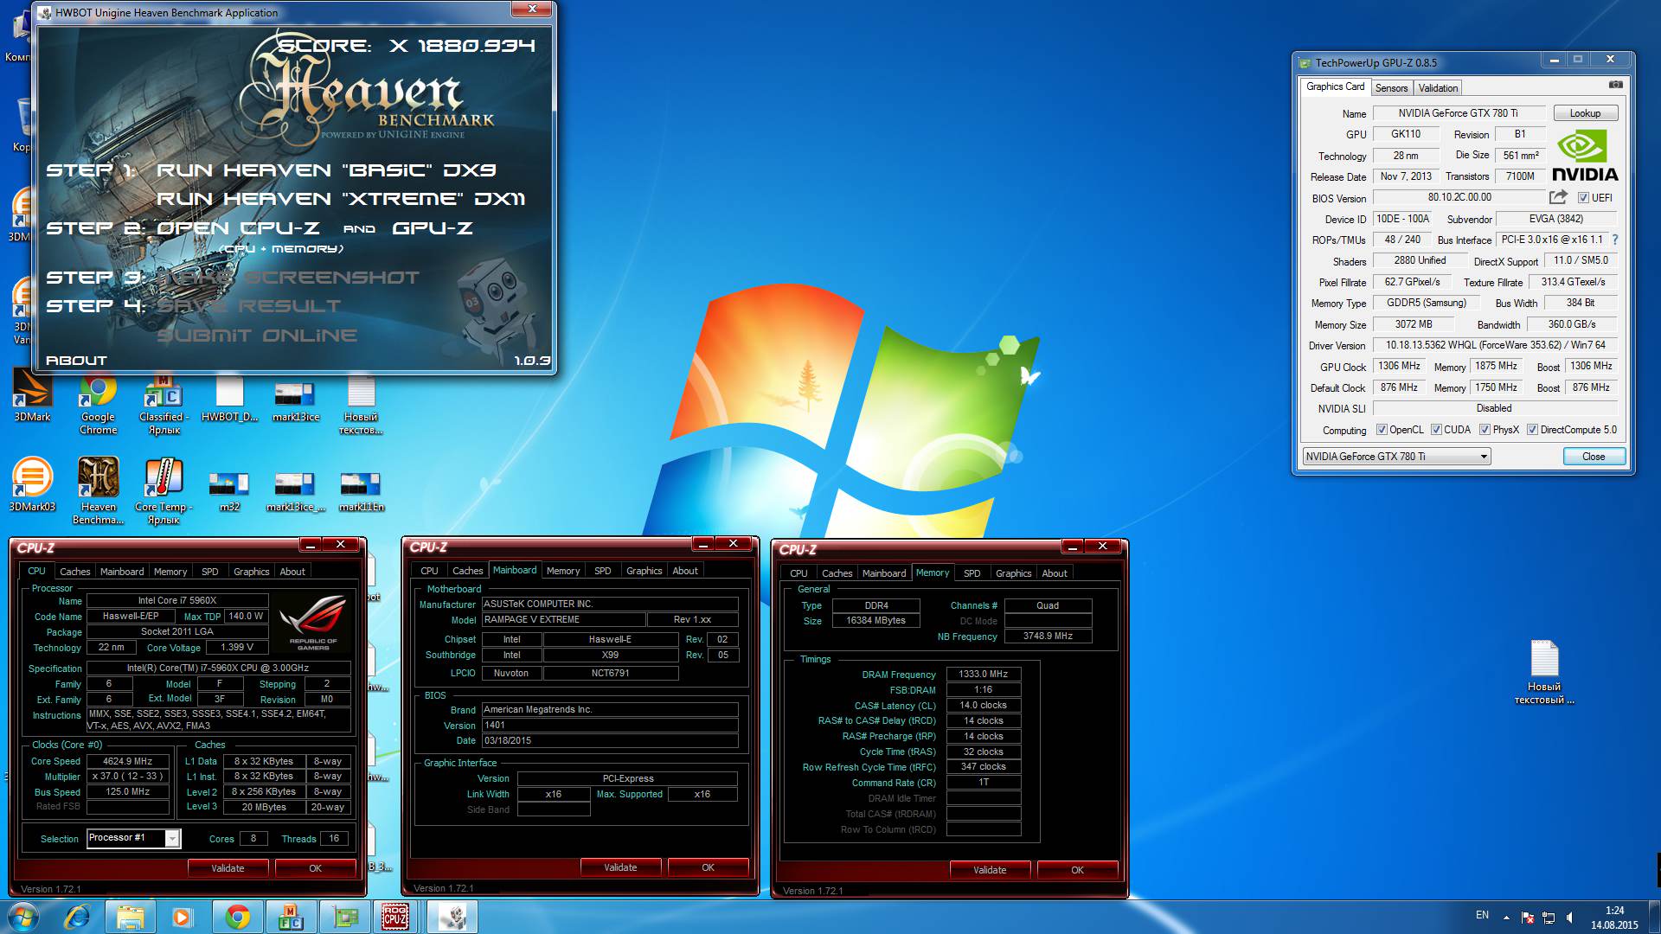Click SUBMIT ONLINE in Heaven app
1661x934 pixels.
coord(257,336)
